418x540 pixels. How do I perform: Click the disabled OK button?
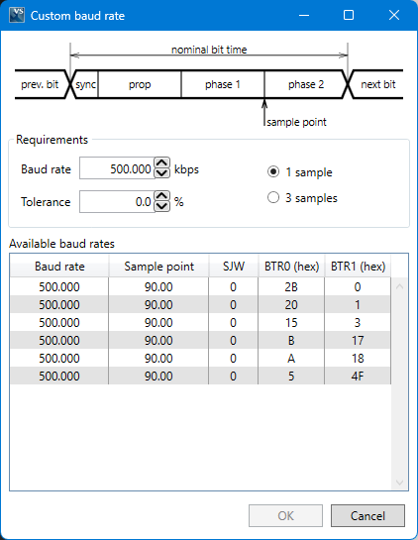[286, 515]
